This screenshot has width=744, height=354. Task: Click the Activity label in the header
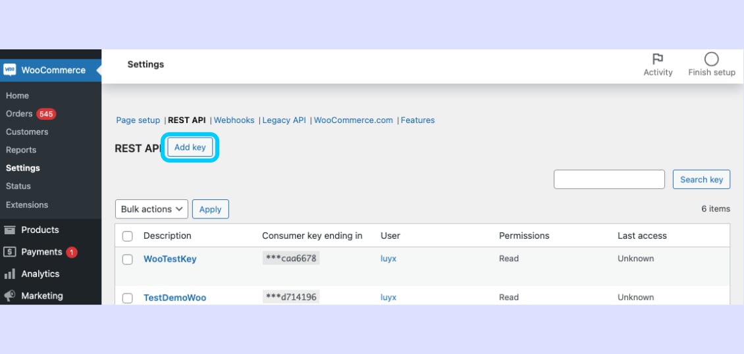658,72
